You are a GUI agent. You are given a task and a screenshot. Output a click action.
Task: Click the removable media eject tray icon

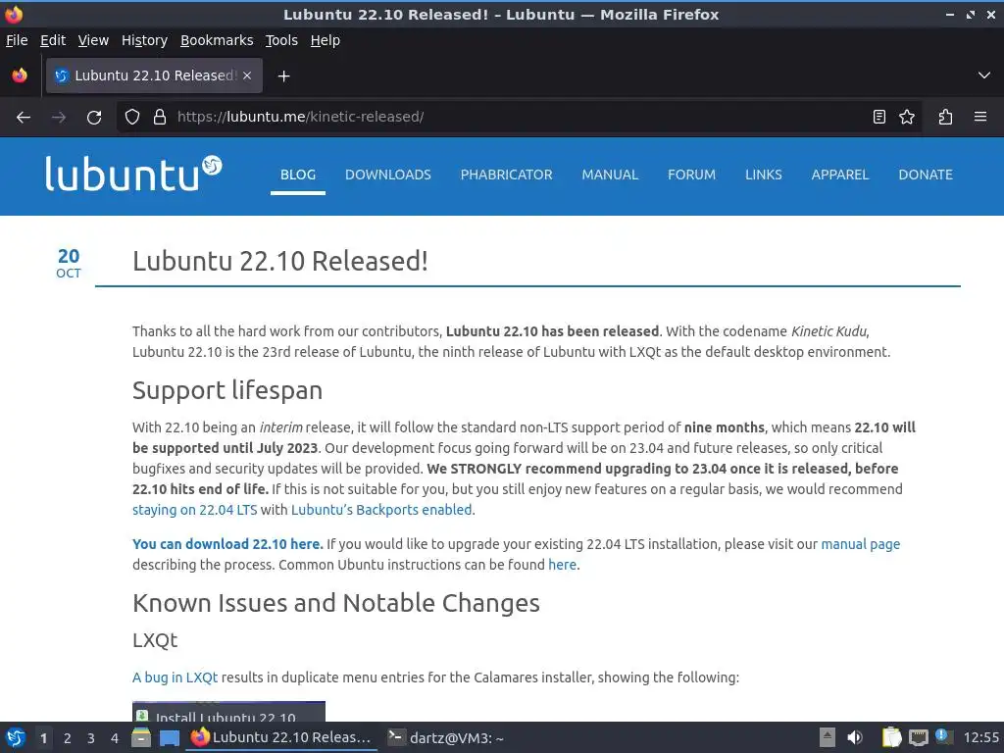point(828,737)
